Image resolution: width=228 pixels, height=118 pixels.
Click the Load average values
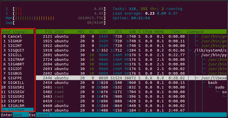point(161,13)
